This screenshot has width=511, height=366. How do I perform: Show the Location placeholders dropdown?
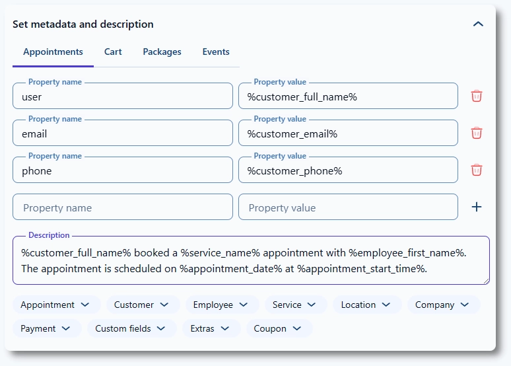click(366, 305)
